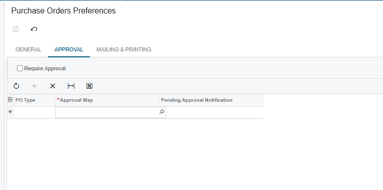Select the Approval tab
This screenshot has width=383, height=190.
(x=69, y=49)
